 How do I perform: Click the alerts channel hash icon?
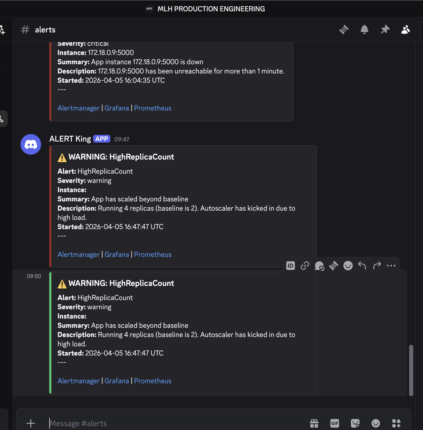pos(25,30)
